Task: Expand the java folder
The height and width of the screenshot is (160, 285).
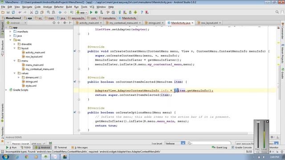Action: (x=10, y=36)
